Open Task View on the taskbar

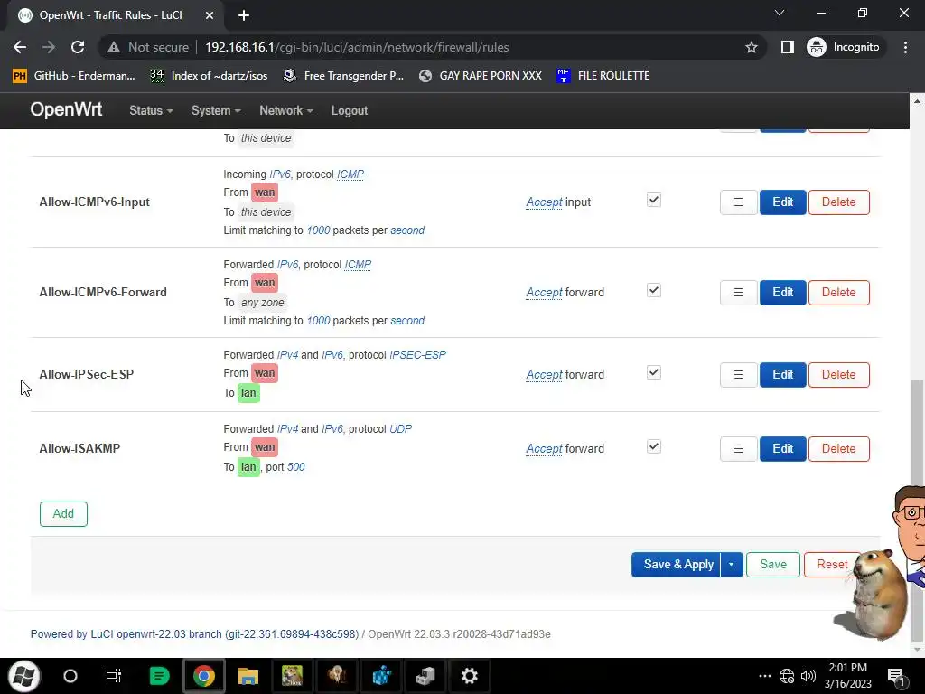click(x=113, y=676)
